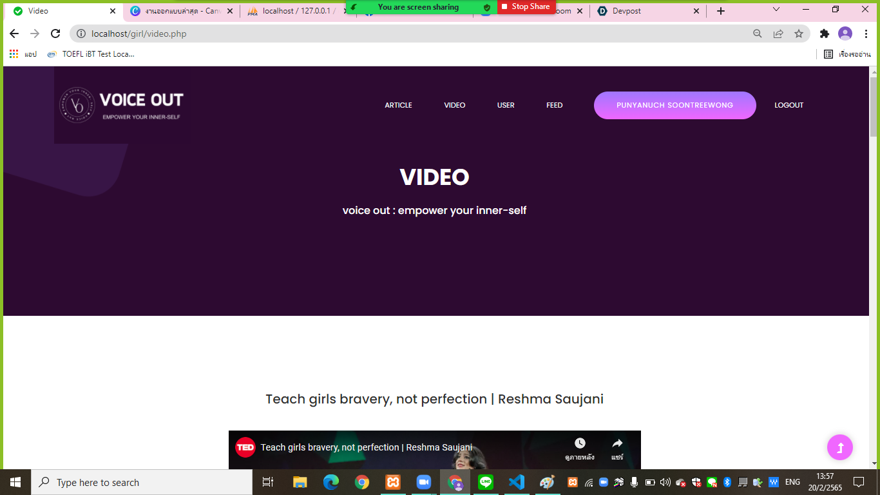880x495 pixels.
Task: Click the TED logo on the video
Action: pyautogui.click(x=245, y=447)
